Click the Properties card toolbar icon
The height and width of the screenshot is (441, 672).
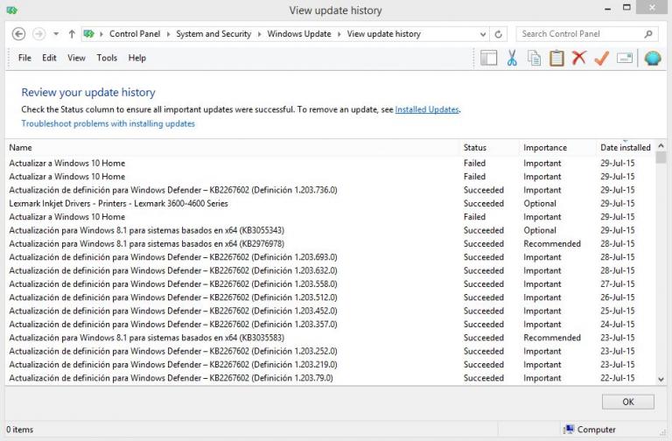click(624, 59)
